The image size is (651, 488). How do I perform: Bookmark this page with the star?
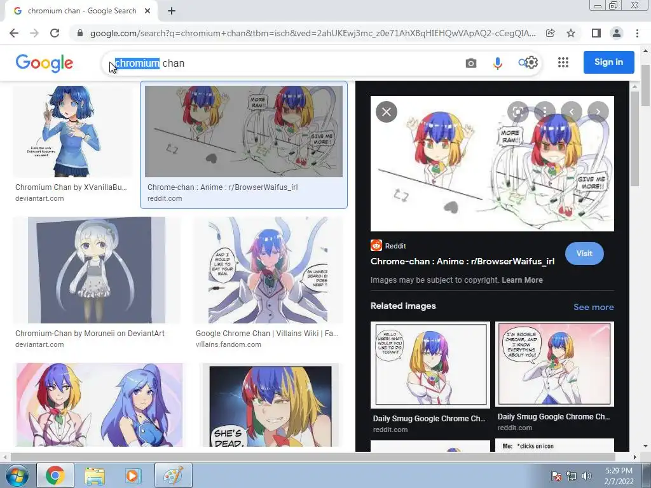pyautogui.click(x=571, y=33)
